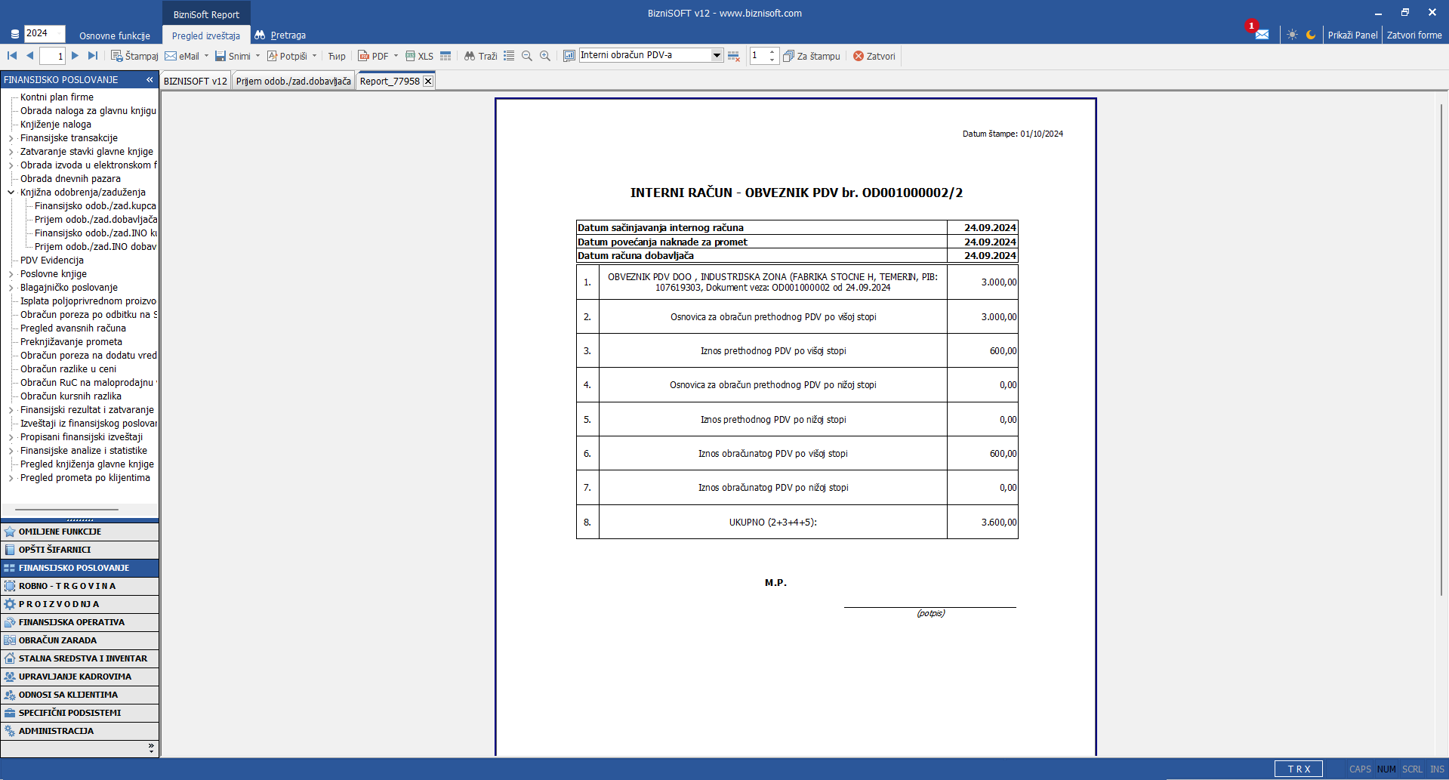Open the Prijem odob./zad.dobavljača tab

[293, 81]
